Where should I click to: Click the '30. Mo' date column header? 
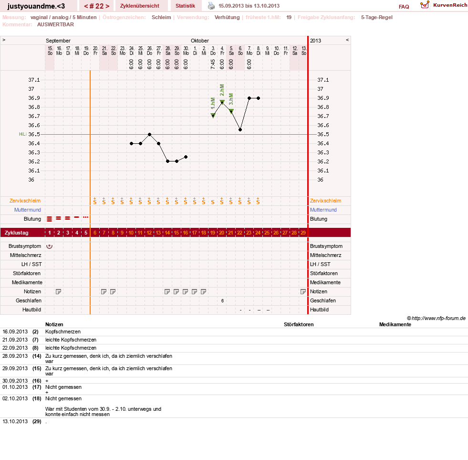pyautogui.click(x=186, y=51)
